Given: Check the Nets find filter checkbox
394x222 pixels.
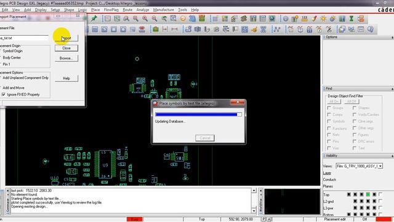Looking at the screenshot, I should coord(329,134).
